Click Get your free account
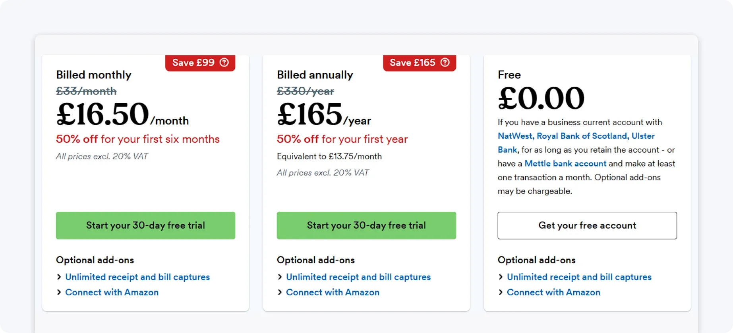The image size is (733, 333). (587, 225)
